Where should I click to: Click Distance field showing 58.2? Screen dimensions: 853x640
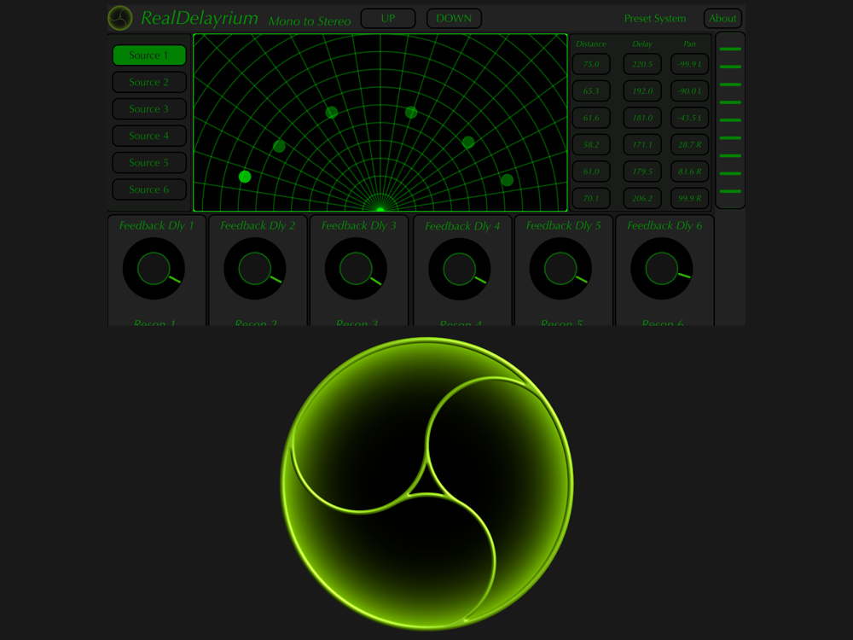tap(591, 145)
